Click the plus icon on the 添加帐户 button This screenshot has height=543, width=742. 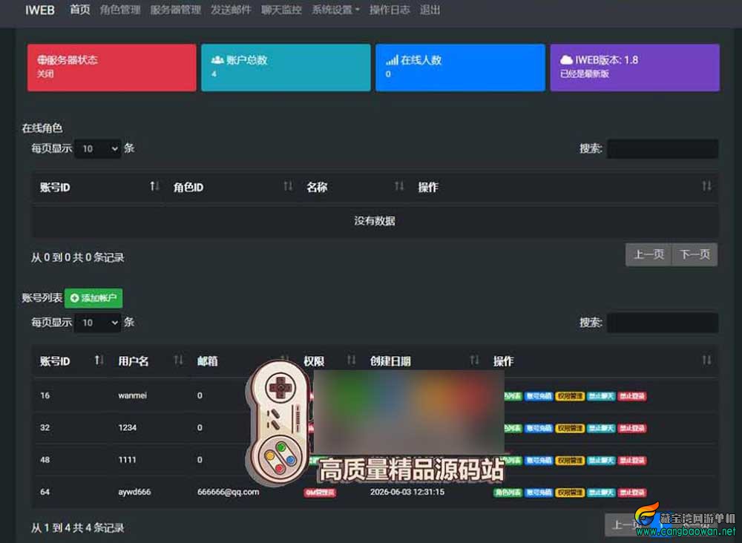pyautogui.click(x=74, y=298)
